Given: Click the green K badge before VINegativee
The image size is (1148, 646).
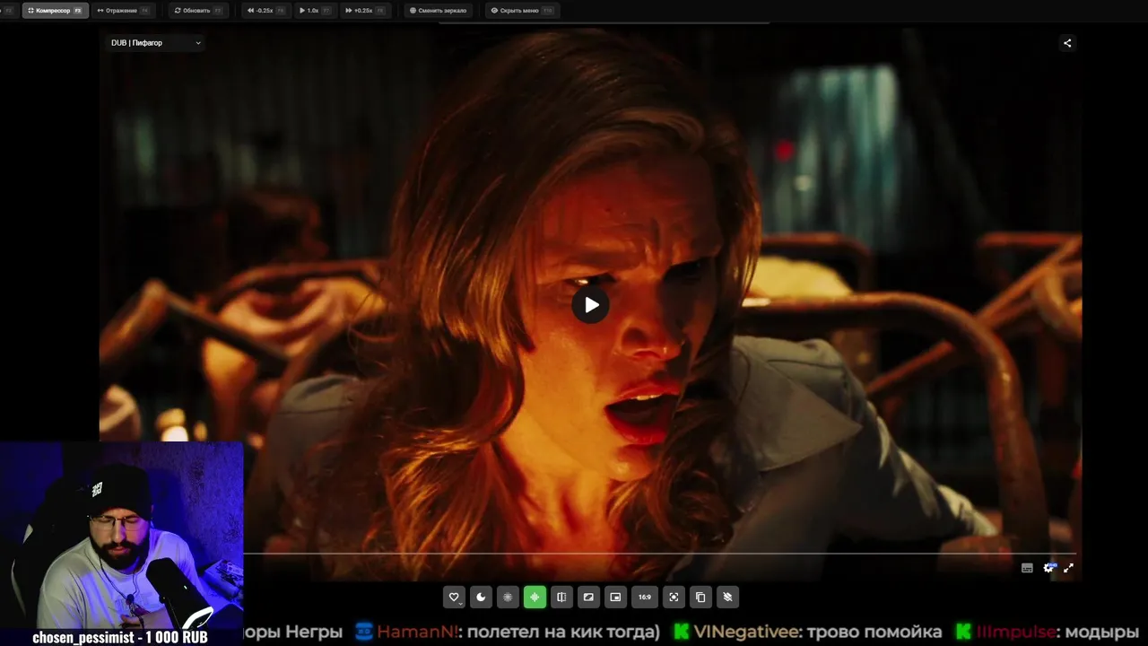Looking at the screenshot, I should point(682,632).
